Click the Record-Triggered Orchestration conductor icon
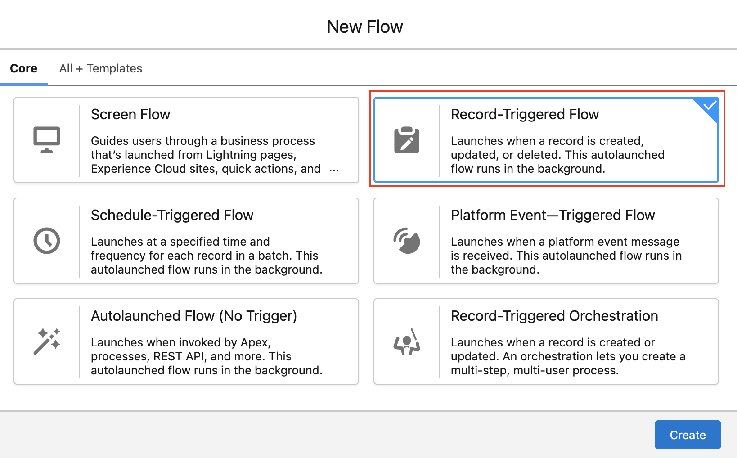 click(x=407, y=341)
